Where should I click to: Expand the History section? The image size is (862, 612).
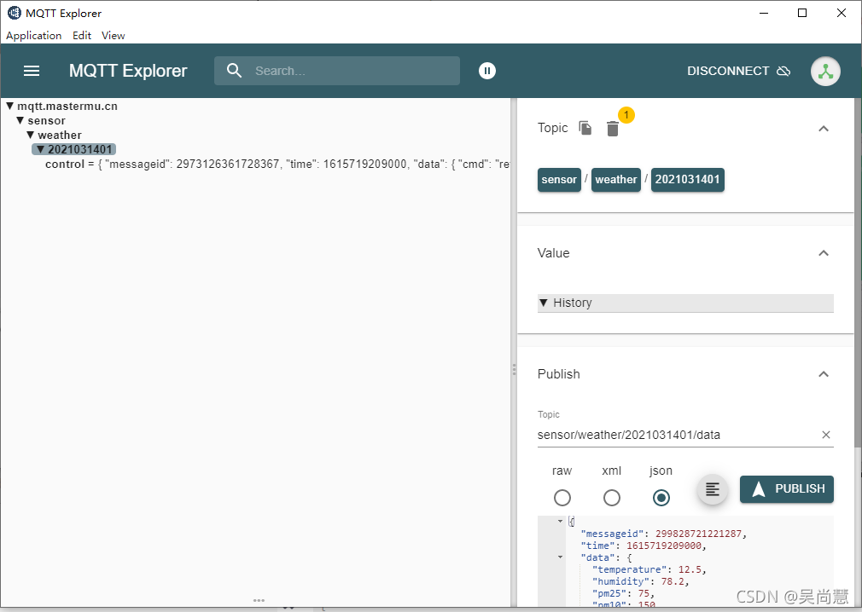click(685, 303)
